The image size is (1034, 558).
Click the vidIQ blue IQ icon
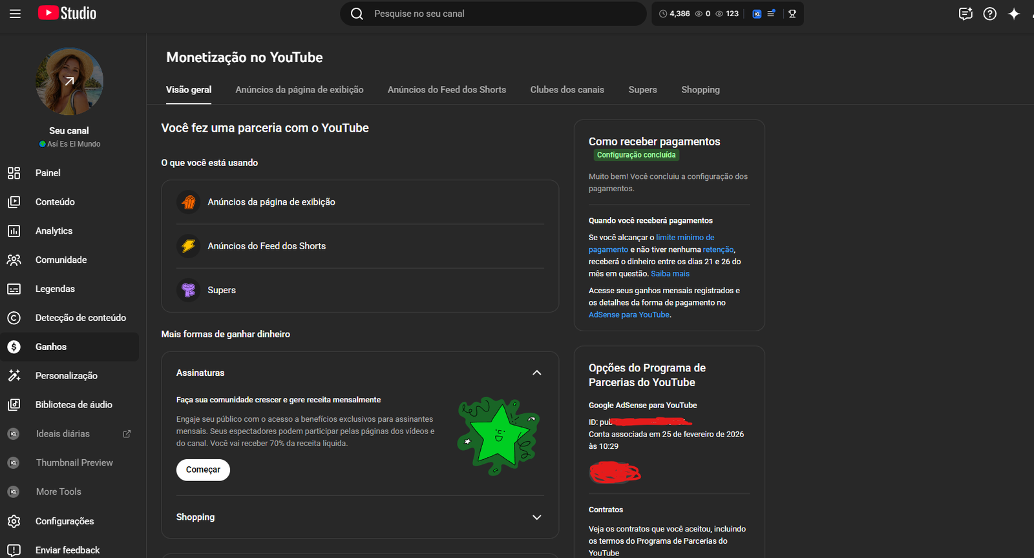(x=757, y=14)
